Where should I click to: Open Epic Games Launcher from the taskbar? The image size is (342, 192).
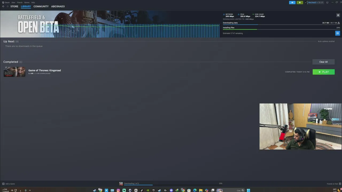pyautogui.click(x=153, y=190)
